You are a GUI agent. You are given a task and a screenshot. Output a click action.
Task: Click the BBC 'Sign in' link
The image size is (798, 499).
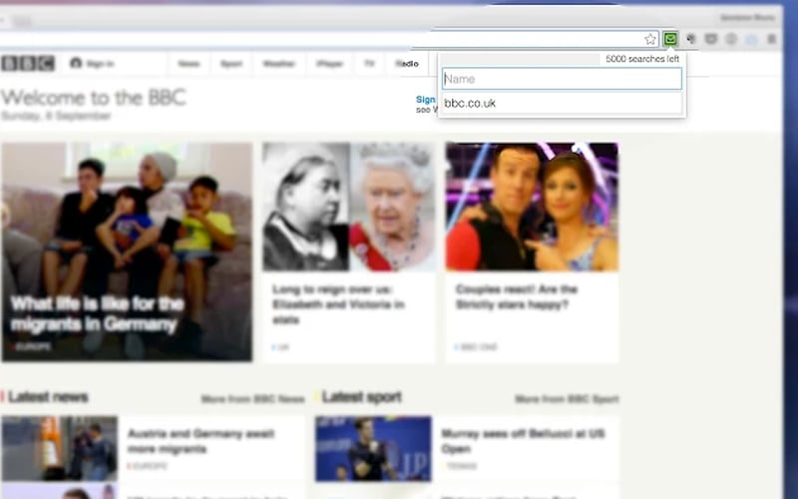coord(100,64)
